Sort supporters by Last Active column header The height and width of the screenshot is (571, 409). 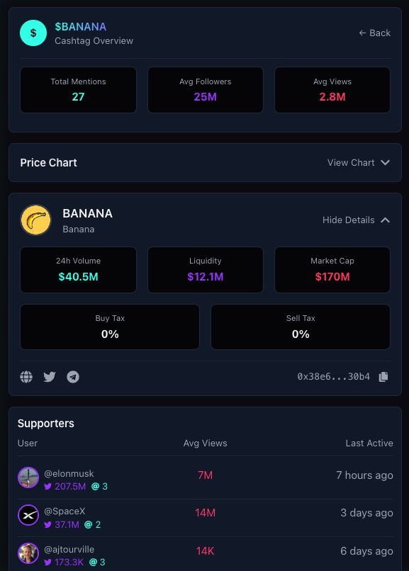coord(369,443)
